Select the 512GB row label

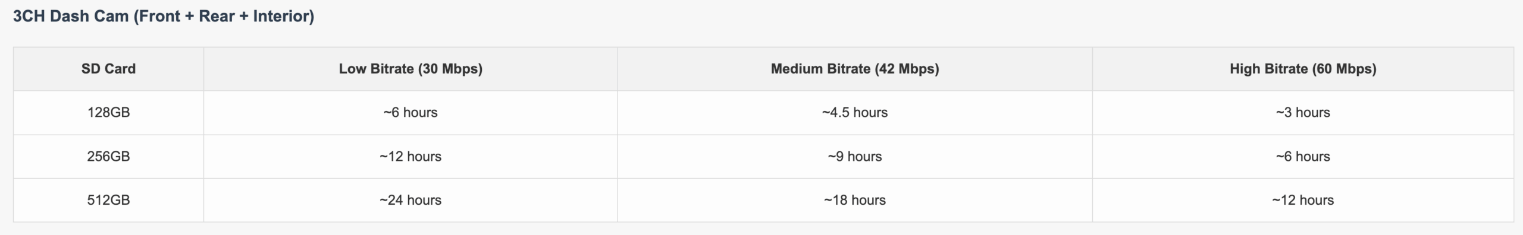point(108,201)
